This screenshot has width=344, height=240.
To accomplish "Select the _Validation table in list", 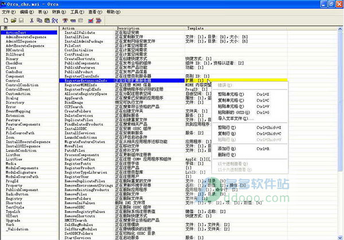I will pyautogui.click(x=17, y=229).
